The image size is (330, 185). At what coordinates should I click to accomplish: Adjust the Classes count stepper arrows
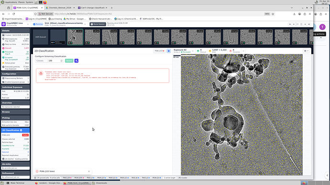pyautogui.click(x=61, y=61)
